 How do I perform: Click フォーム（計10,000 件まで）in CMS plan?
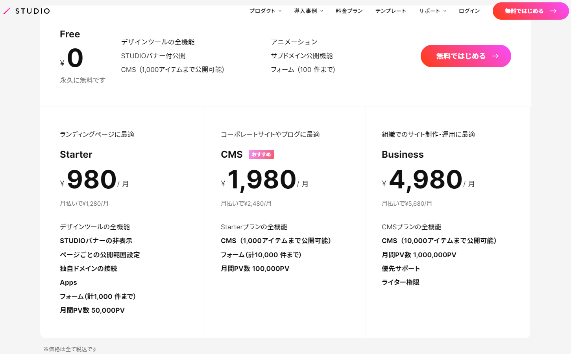[261, 255]
